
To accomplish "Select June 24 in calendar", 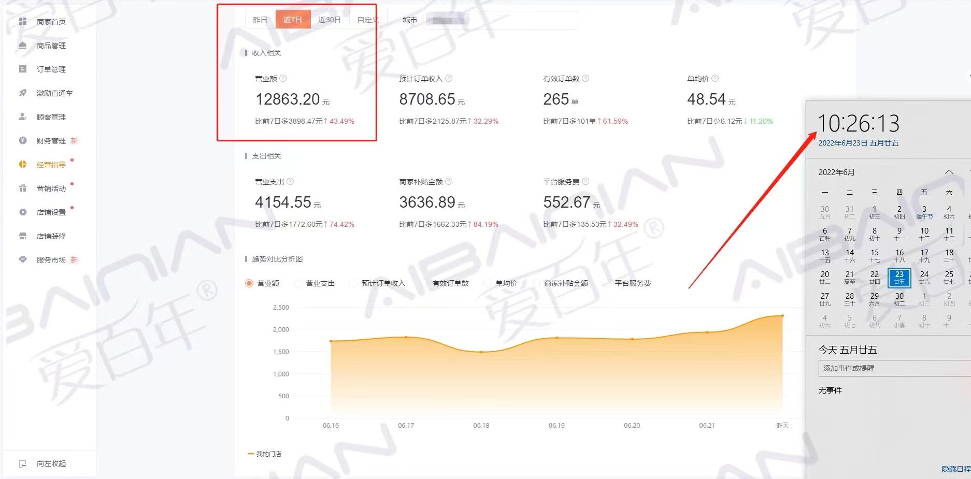I will coord(924,278).
